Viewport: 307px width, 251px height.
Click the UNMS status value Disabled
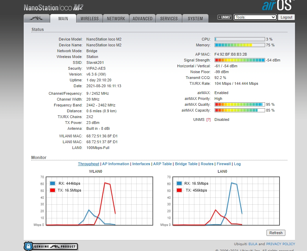[222, 119]
